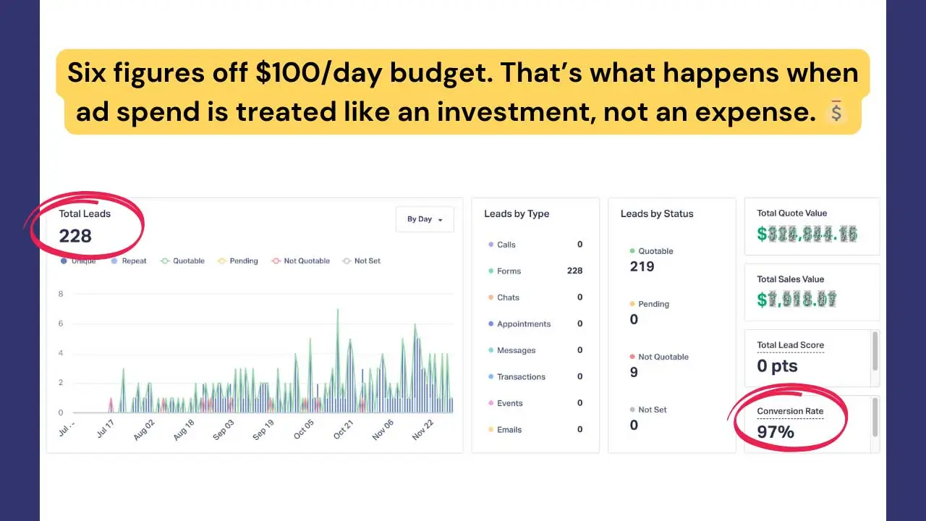Select the Forms lead type row
Viewport: 926px width, 521px height.
(x=535, y=271)
